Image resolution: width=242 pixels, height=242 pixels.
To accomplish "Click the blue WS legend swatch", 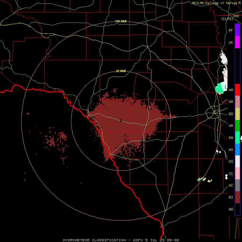I will pos(237,150).
